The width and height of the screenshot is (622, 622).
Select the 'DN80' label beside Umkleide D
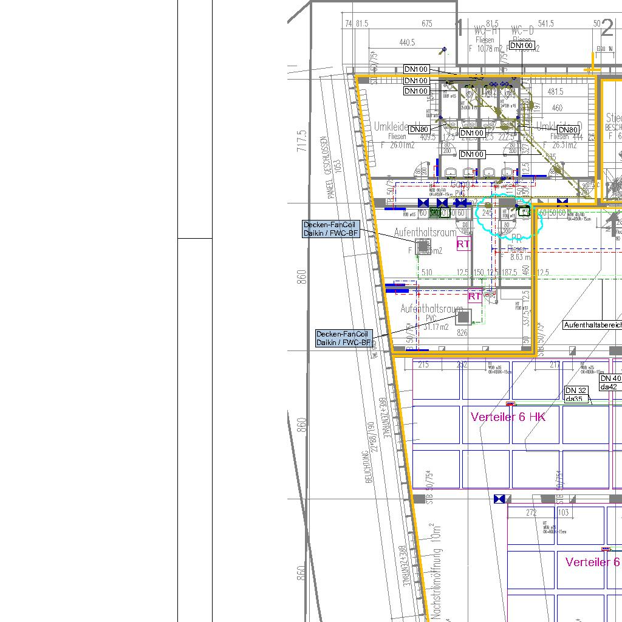point(568,130)
